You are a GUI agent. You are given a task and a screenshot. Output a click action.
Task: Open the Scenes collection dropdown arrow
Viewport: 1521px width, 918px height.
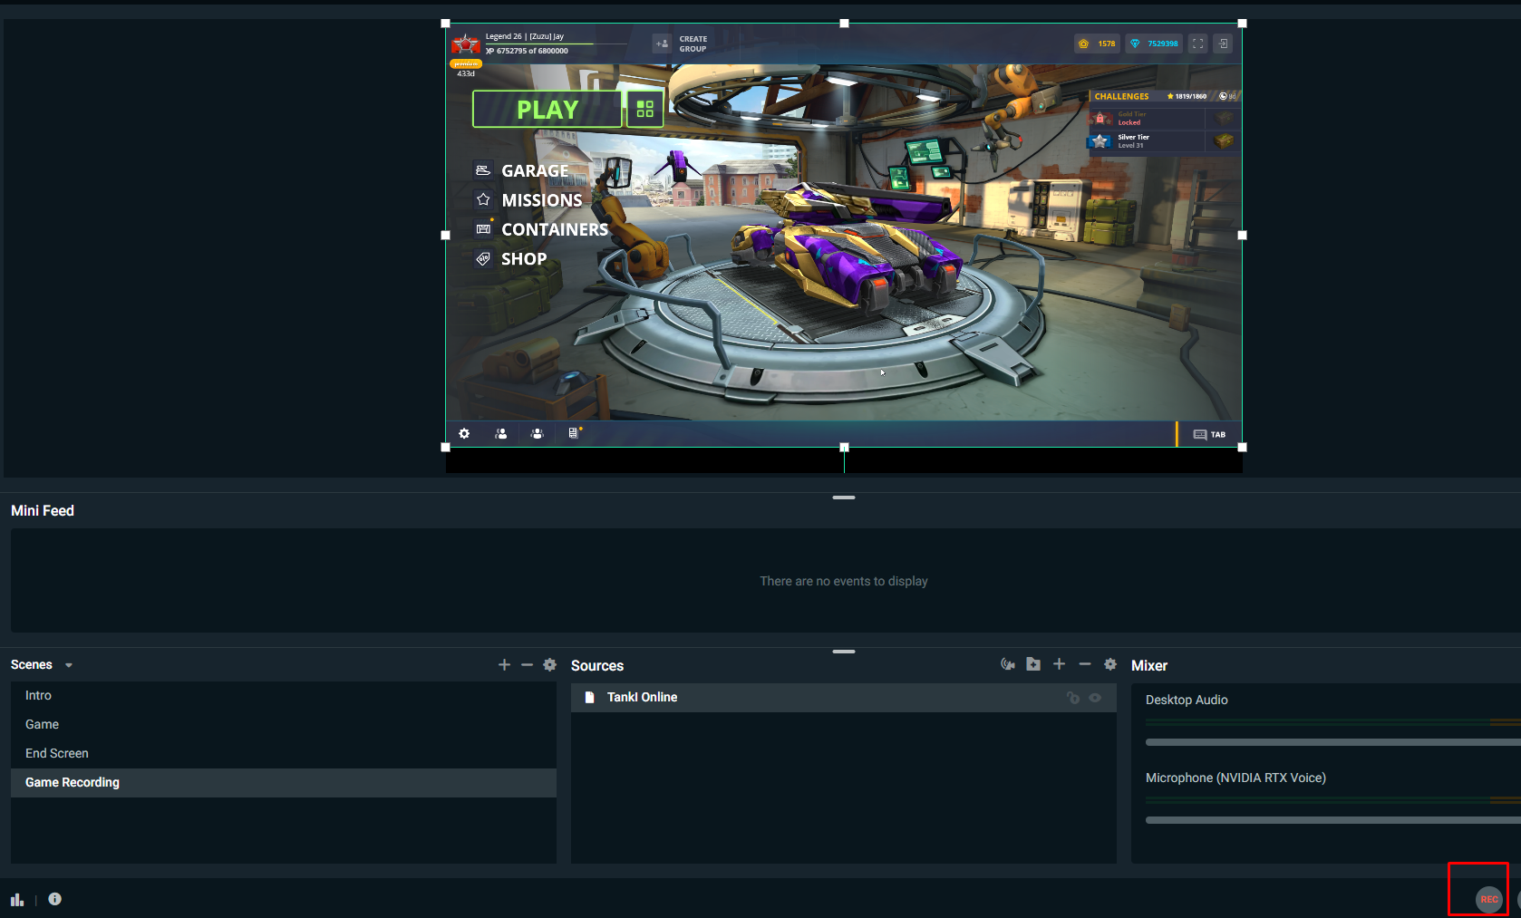[x=69, y=665]
